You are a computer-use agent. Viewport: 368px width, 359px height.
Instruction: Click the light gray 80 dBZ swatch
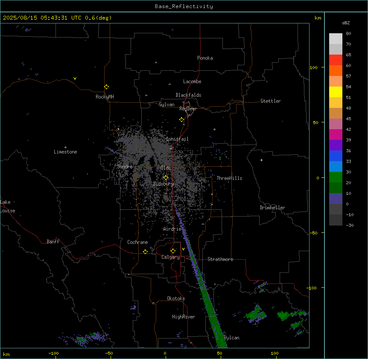pyautogui.click(x=336, y=38)
